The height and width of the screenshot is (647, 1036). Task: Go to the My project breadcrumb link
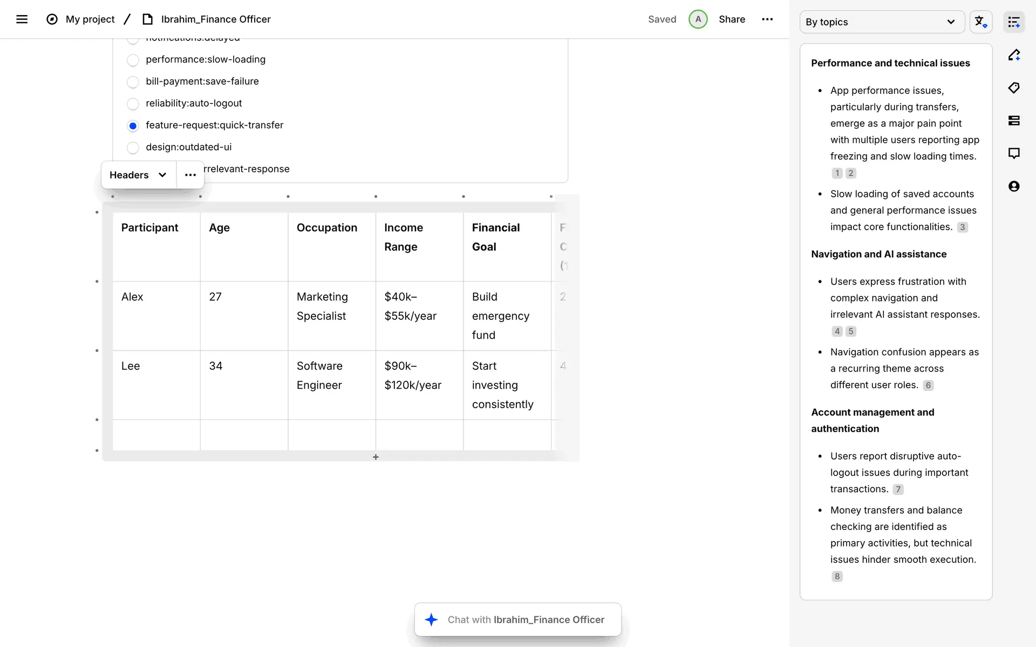pyautogui.click(x=90, y=19)
